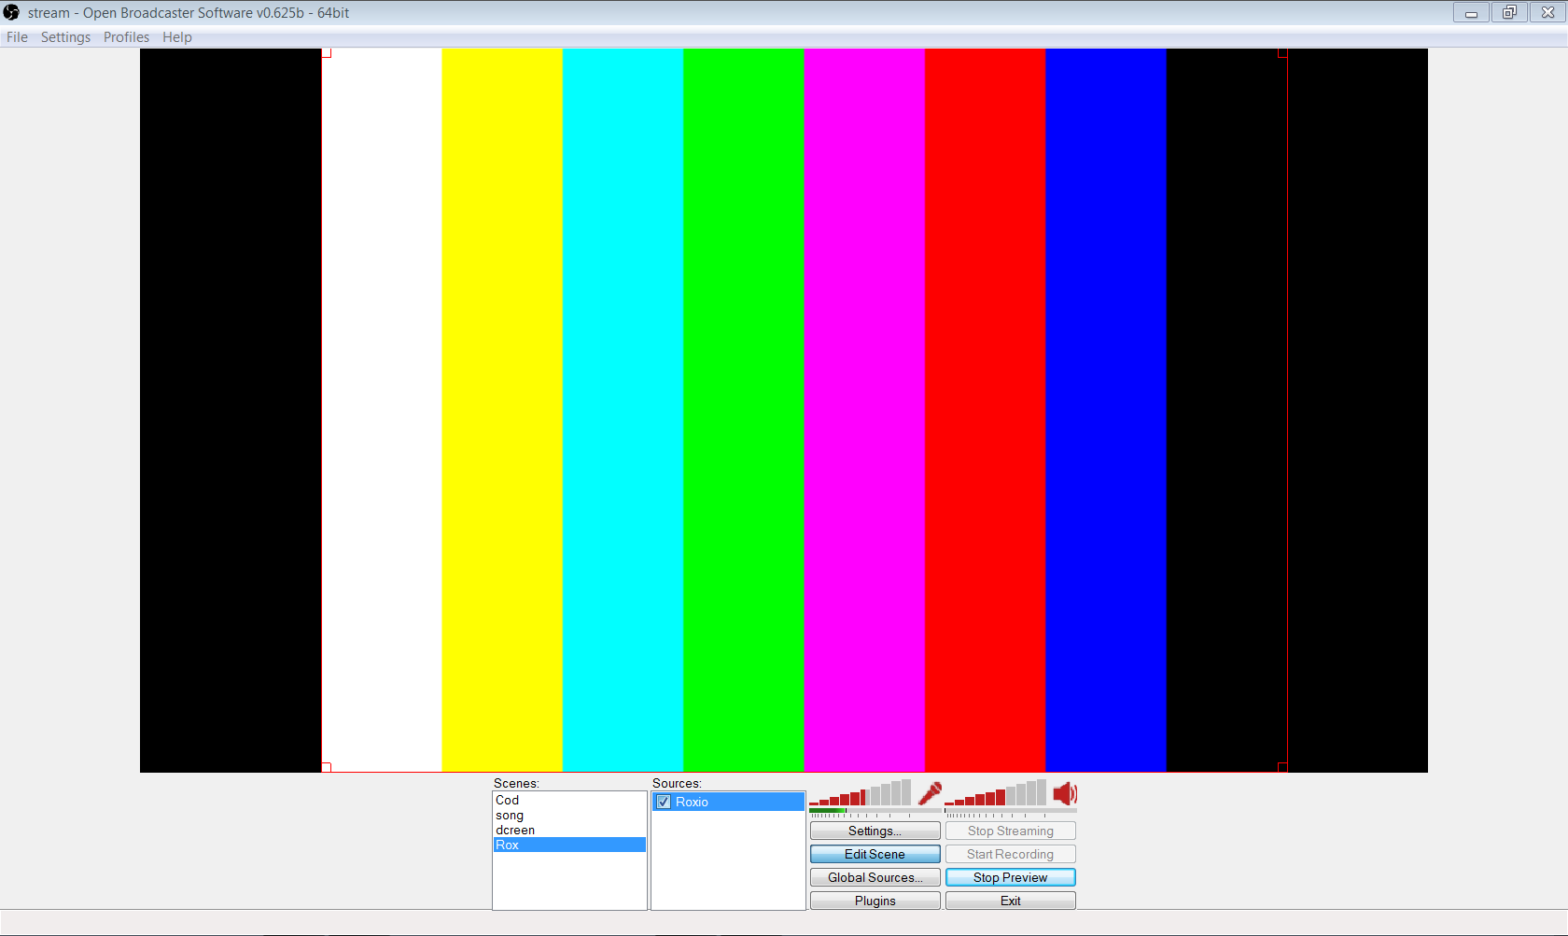Click the bottom-left source resize handle

(327, 767)
